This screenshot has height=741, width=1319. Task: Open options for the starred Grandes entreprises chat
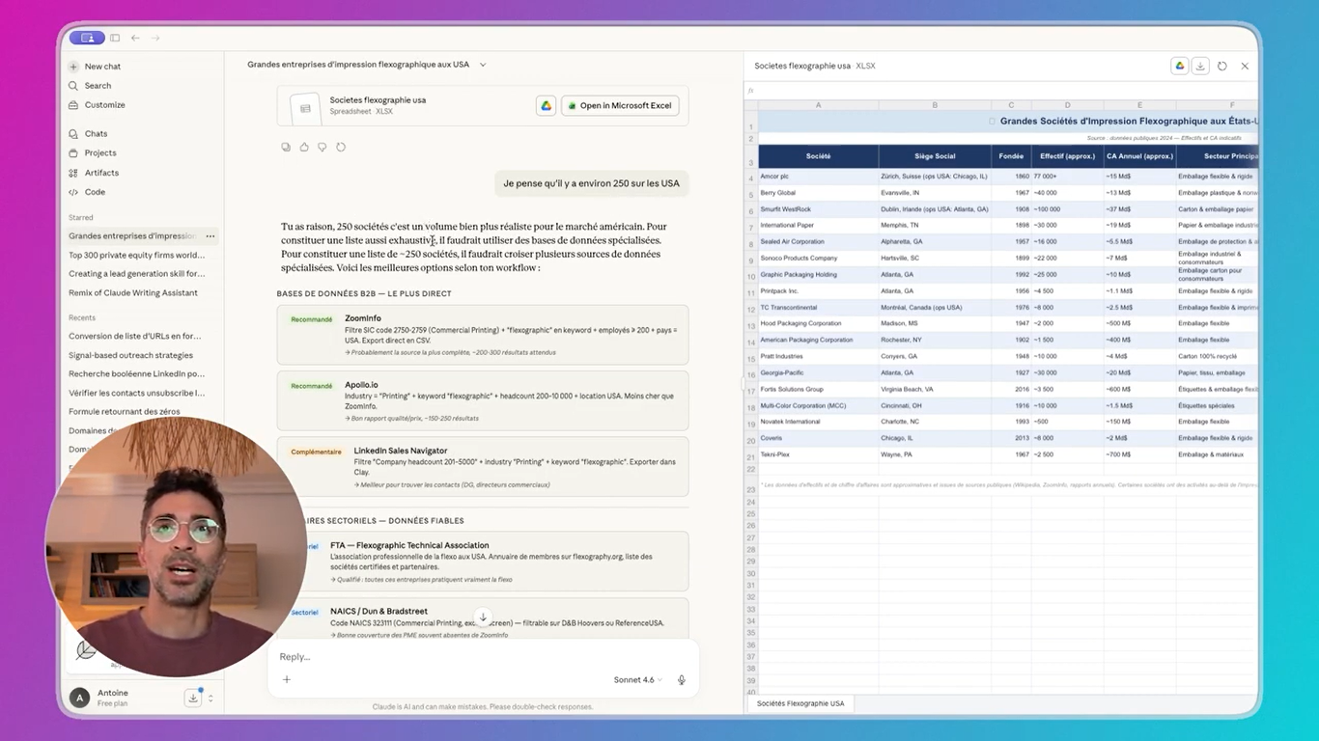tap(210, 236)
